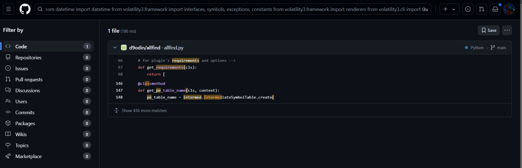This screenshot has width=522, height=168.
Task: Save this search with Save button
Action: (488, 30)
